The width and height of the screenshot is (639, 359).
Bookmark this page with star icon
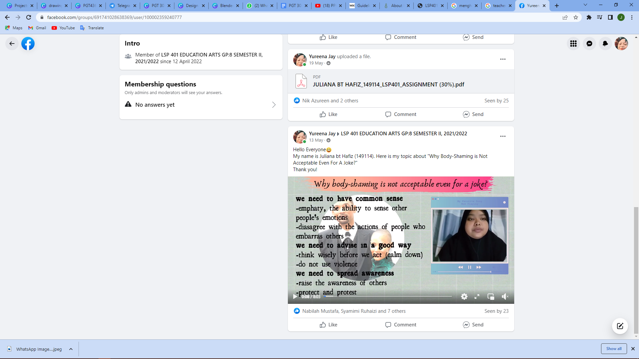tap(576, 17)
